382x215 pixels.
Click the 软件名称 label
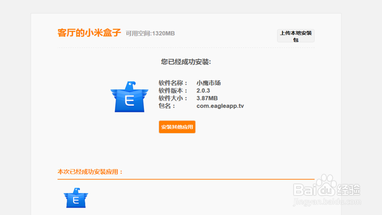(x=173, y=83)
